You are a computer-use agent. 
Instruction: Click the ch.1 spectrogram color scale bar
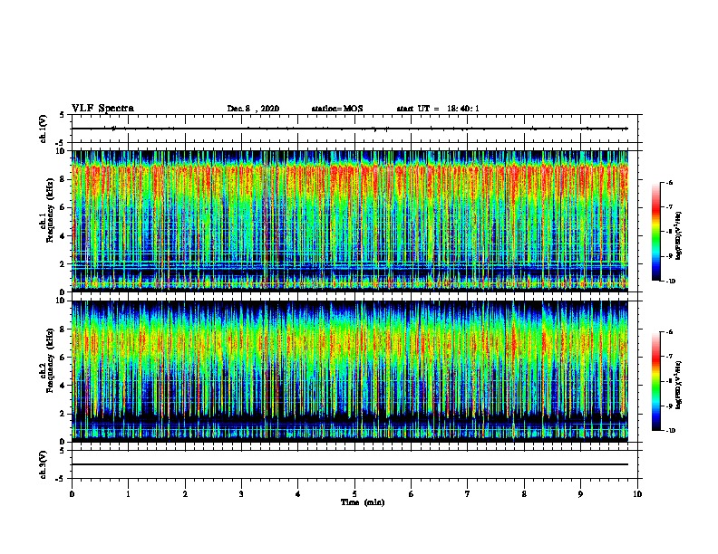click(x=656, y=232)
